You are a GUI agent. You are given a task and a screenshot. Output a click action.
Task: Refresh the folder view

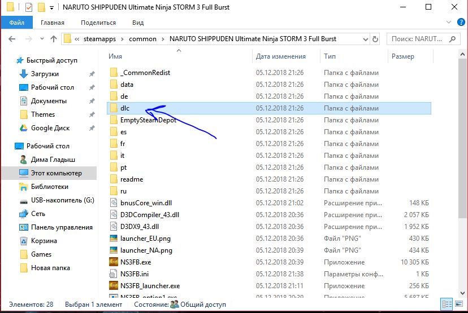(375, 39)
